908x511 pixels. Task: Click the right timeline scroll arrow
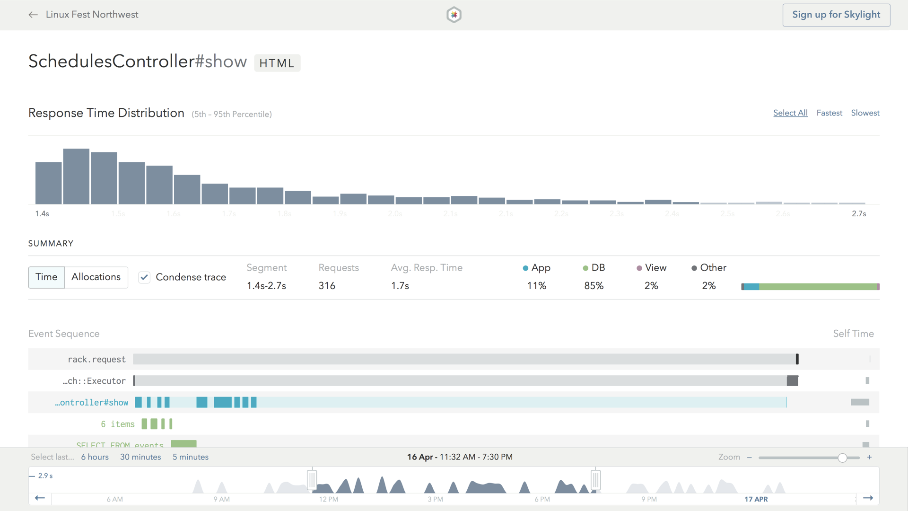coord(868,498)
